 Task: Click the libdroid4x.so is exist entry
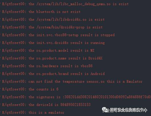(53, 20)
